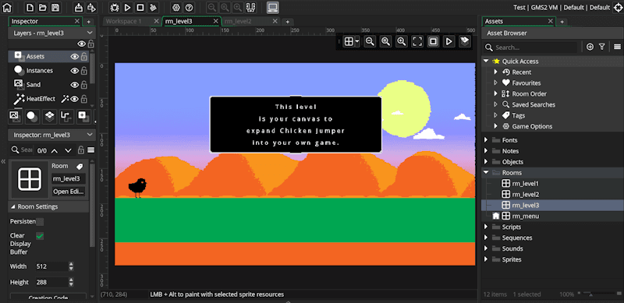Expand the Objects folder
Screen dimensions: 624x303
click(485, 162)
